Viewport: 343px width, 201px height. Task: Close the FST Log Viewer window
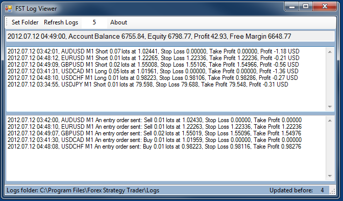point(325,7)
